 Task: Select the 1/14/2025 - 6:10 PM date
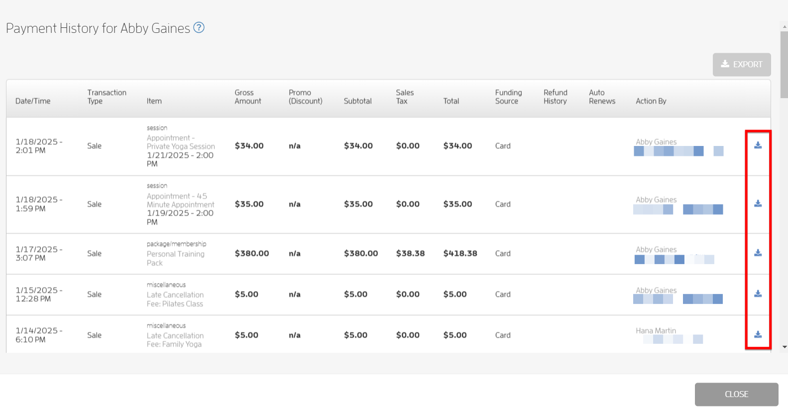39,335
